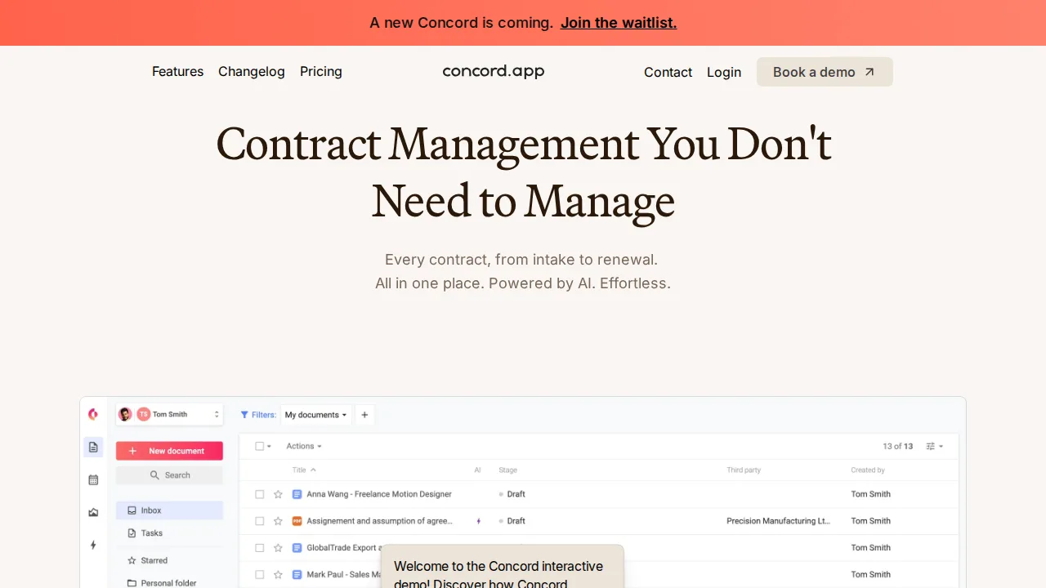Image resolution: width=1046 pixels, height=588 pixels.
Task: Check the GlobalTrade Export row checkbox
Action: pyautogui.click(x=260, y=548)
